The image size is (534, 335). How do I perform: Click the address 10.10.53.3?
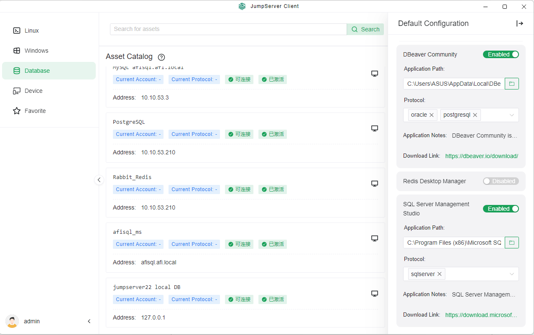point(155,97)
